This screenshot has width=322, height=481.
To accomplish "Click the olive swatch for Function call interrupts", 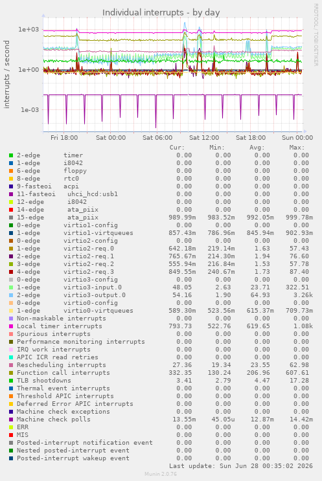I will (x=11, y=373).
